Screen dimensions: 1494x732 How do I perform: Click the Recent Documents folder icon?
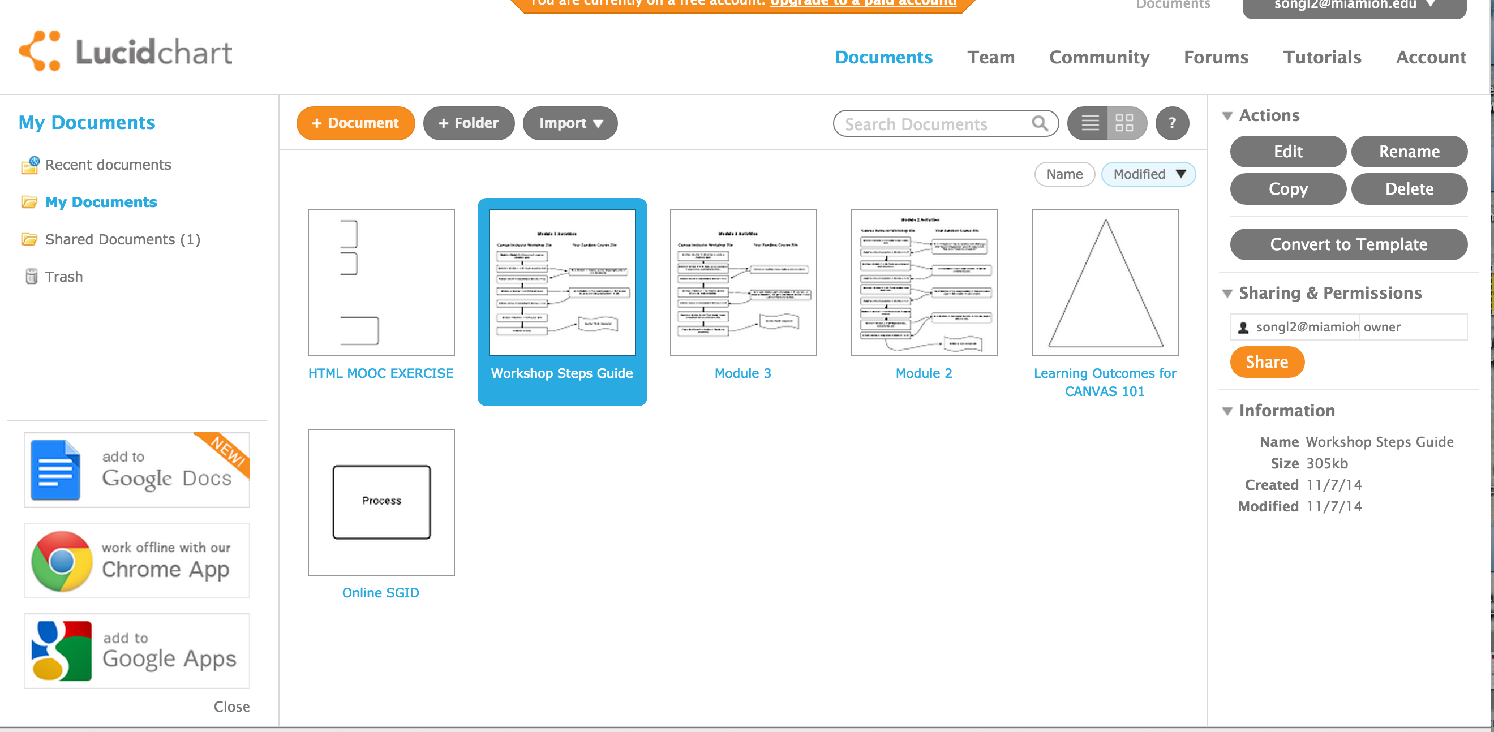[29, 165]
